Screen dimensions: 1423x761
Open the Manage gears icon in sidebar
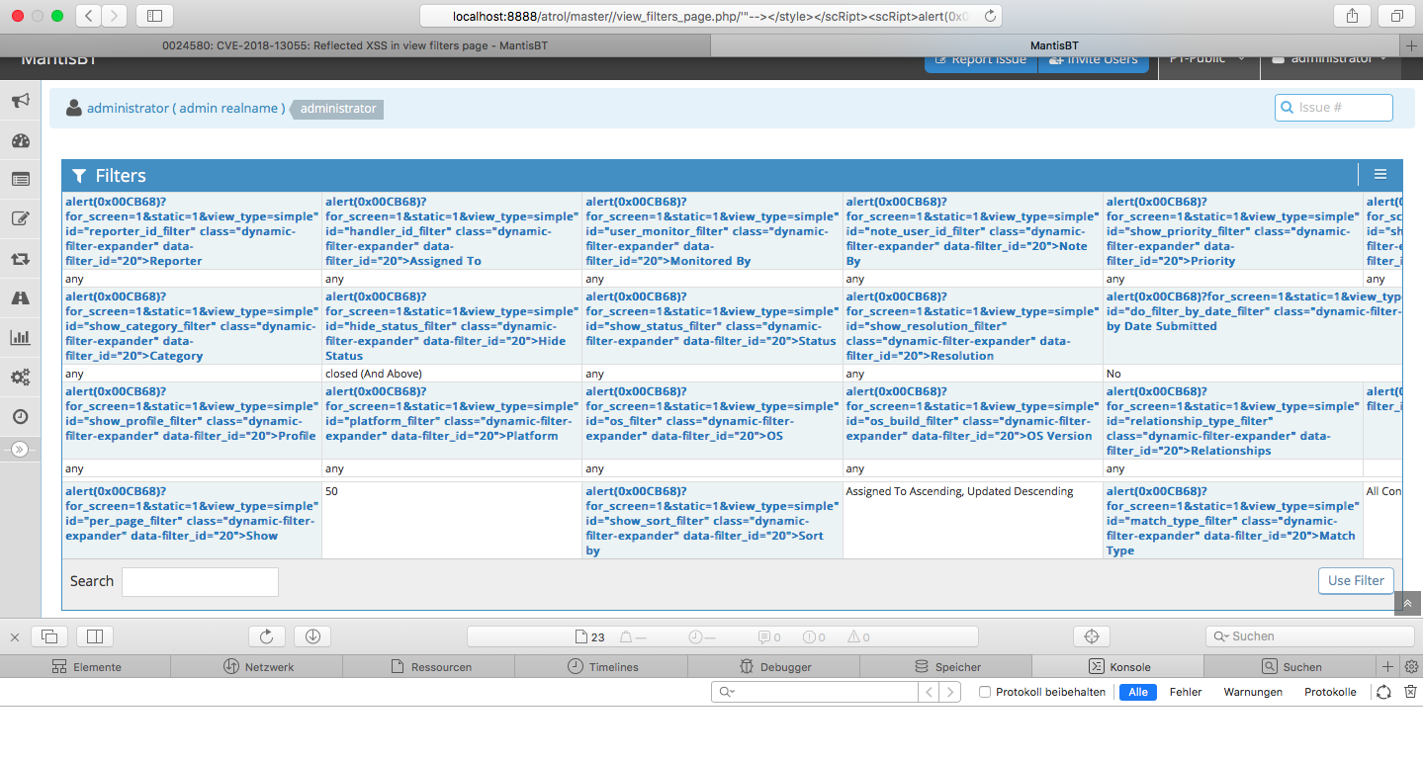click(20, 377)
